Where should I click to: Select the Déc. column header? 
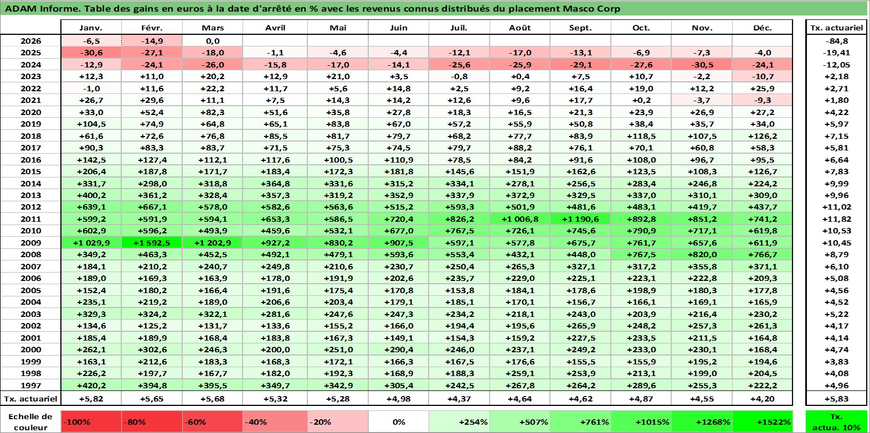[x=763, y=28]
